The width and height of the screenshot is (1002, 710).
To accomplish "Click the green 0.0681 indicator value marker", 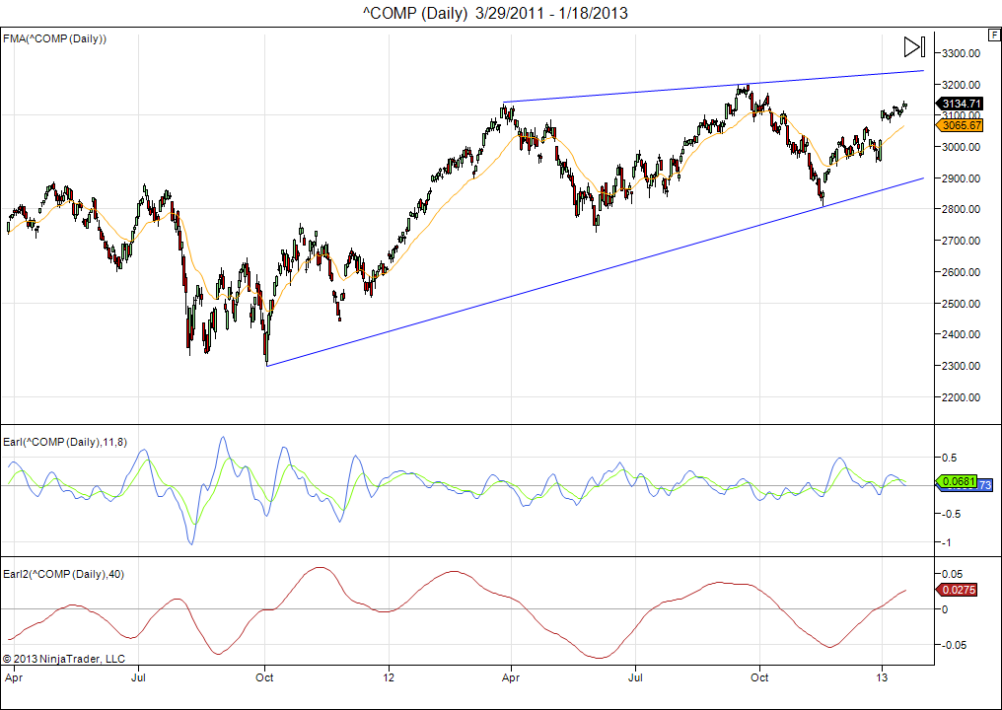I will [x=958, y=480].
